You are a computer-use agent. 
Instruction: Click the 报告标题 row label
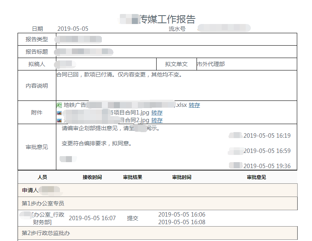click(37, 52)
